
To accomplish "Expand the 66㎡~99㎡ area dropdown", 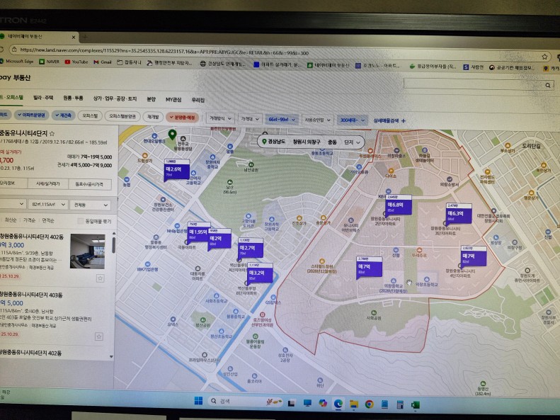I will tap(282, 119).
